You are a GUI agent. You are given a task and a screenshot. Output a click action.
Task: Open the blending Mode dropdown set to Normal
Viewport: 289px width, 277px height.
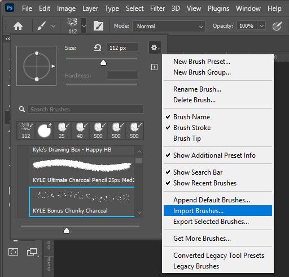pos(169,26)
